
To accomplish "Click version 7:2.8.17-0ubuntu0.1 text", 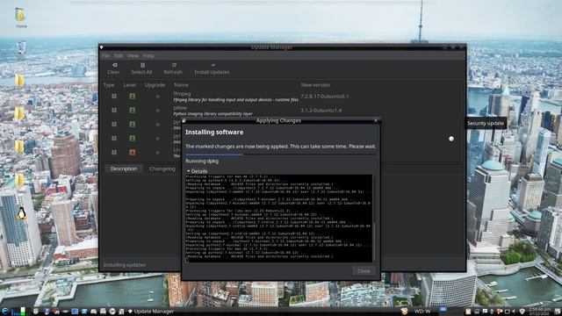I will [x=324, y=97].
